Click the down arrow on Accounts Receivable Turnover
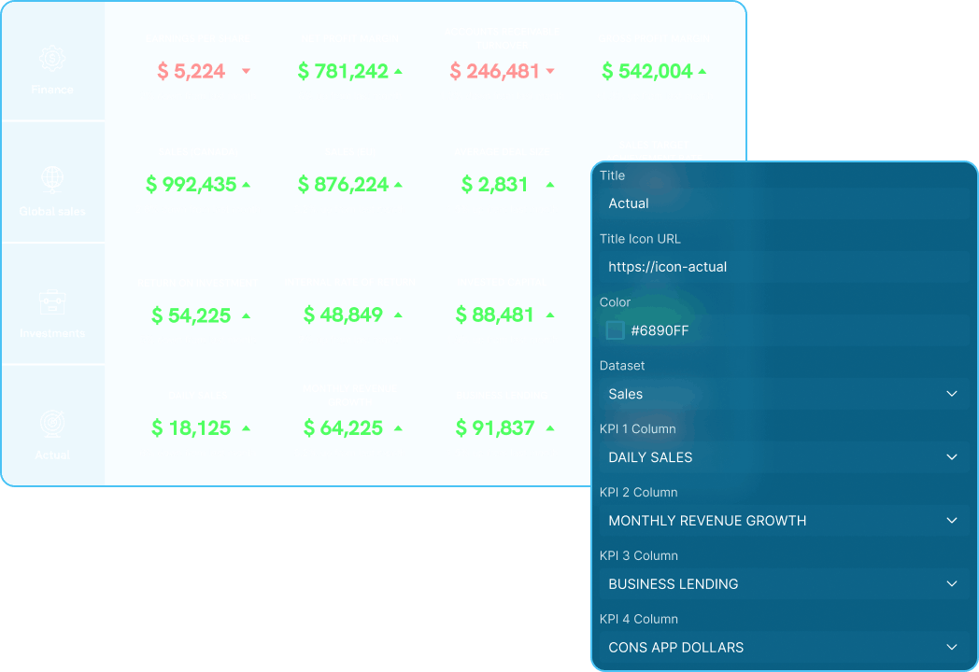The image size is (979, 672). pos(550,69)
